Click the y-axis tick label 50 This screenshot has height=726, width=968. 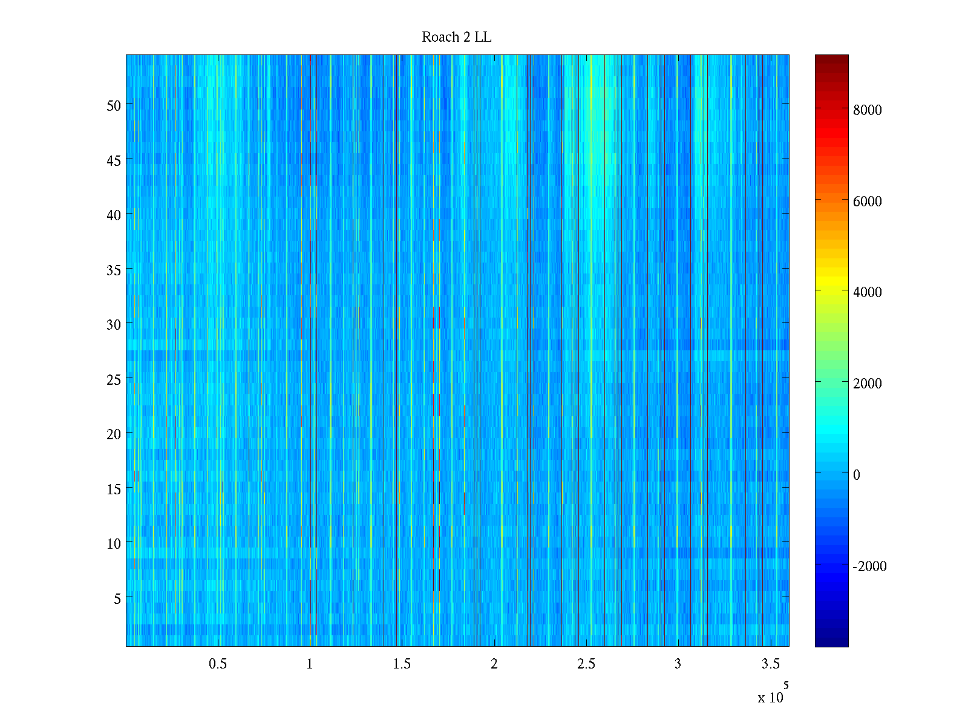coord(114,105)
